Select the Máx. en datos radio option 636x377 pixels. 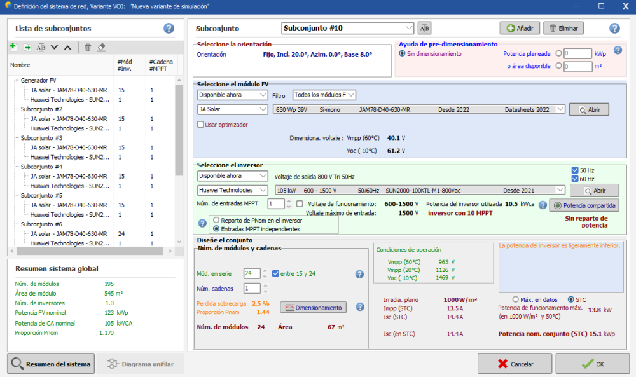[x=516, y=299]
